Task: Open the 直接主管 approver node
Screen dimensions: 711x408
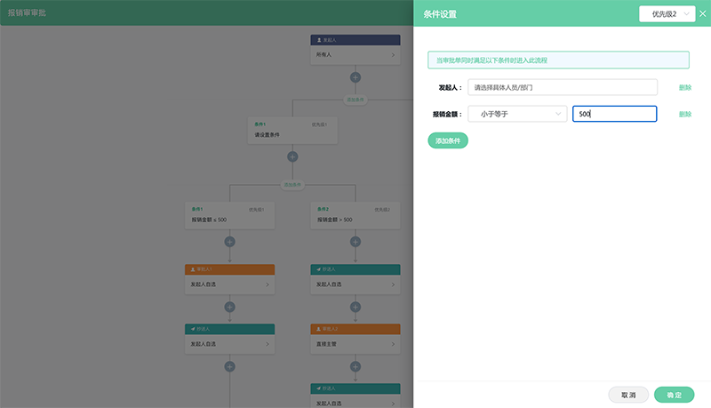Action: pyautogui.click(x=355, y=344)
